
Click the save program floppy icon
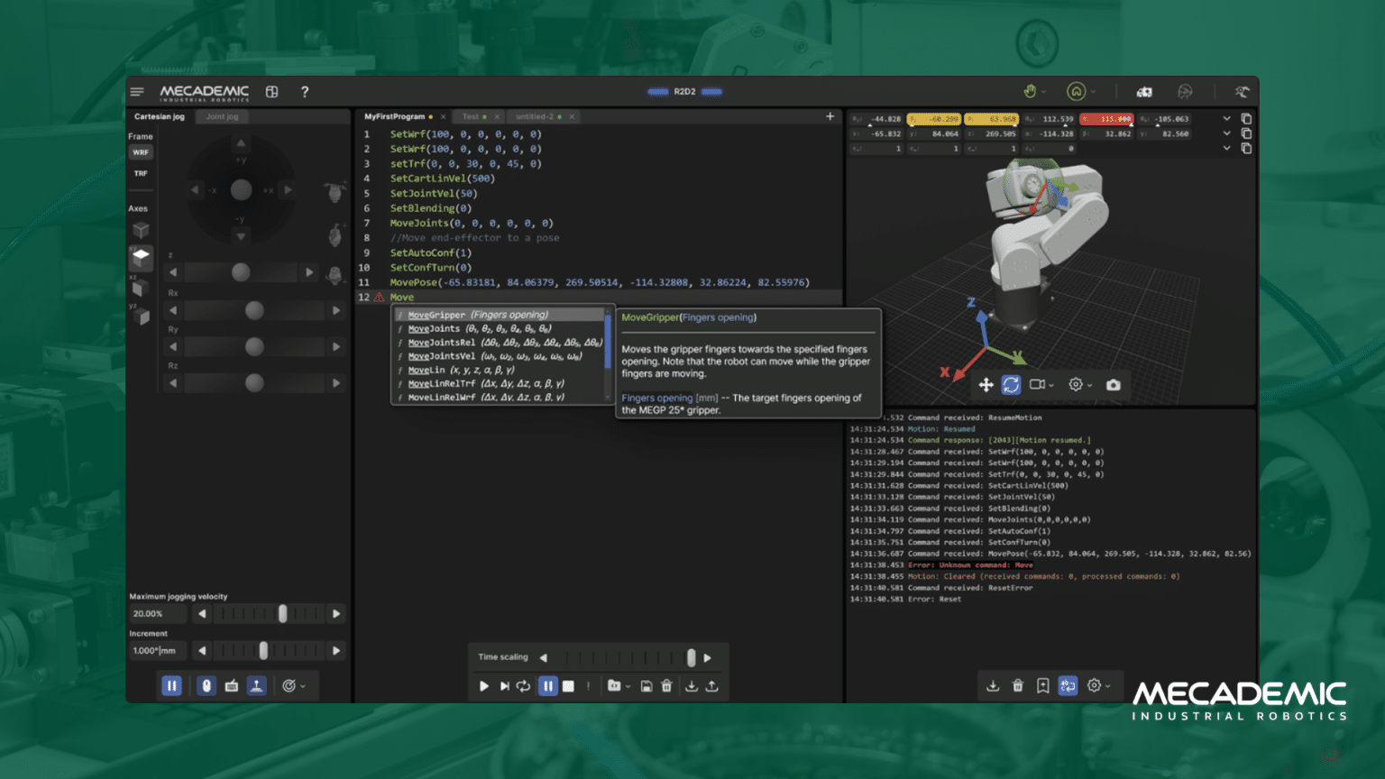pyautogui.click(x=647, y=686)
